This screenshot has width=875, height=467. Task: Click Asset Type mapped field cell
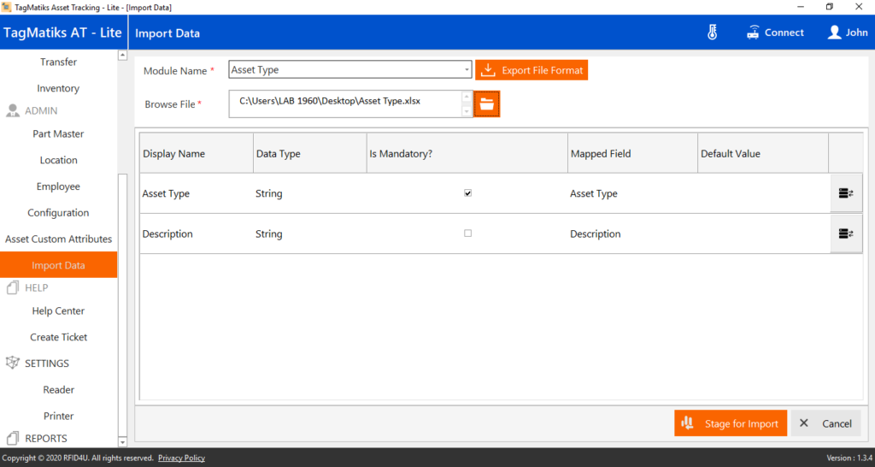[633, 193]
